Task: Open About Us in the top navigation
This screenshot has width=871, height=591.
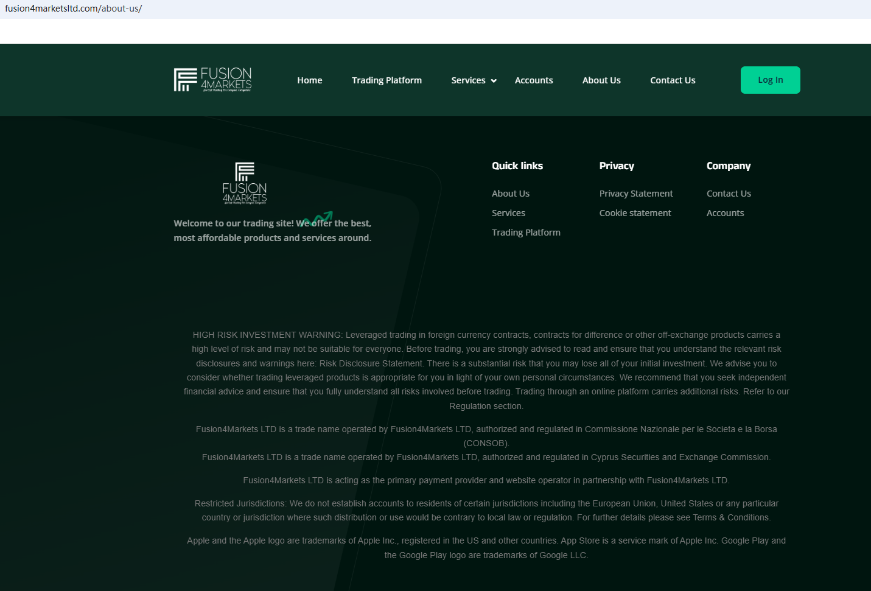Action: click(x=601, y=80)
